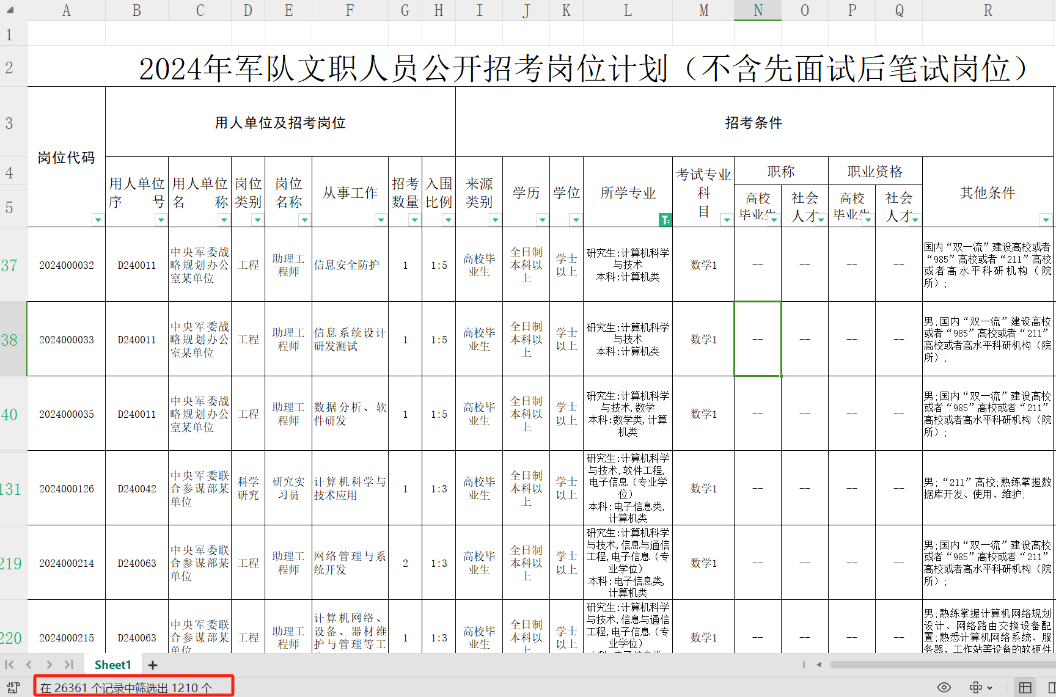
Task: Click next sheet navigation arrow
Action: click(x=49, y=665)
